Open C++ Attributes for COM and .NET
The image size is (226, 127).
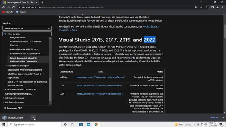pos(21,90)
